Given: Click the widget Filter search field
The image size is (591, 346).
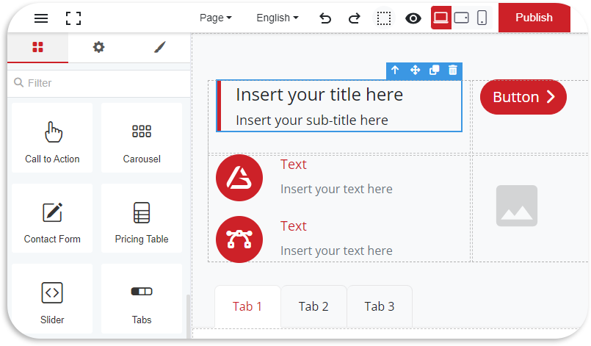Looking at the screenshot, I should [103, 83].
